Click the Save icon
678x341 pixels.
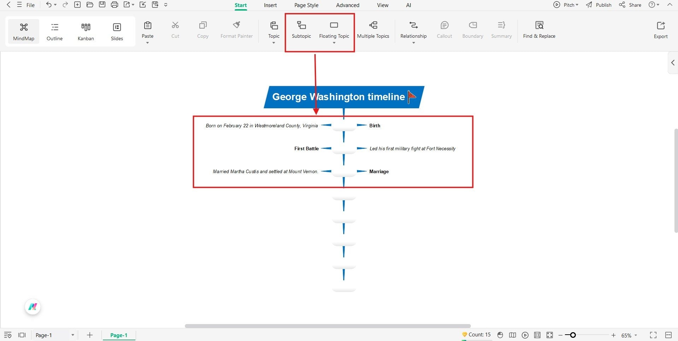102,5
